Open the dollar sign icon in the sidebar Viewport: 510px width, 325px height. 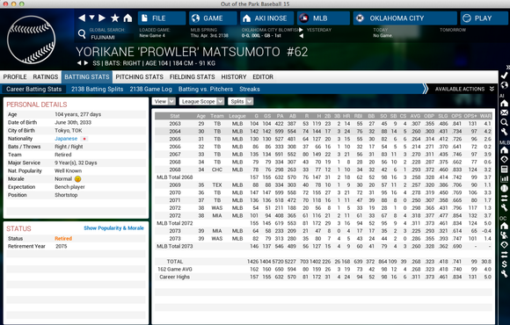[504, 264]
